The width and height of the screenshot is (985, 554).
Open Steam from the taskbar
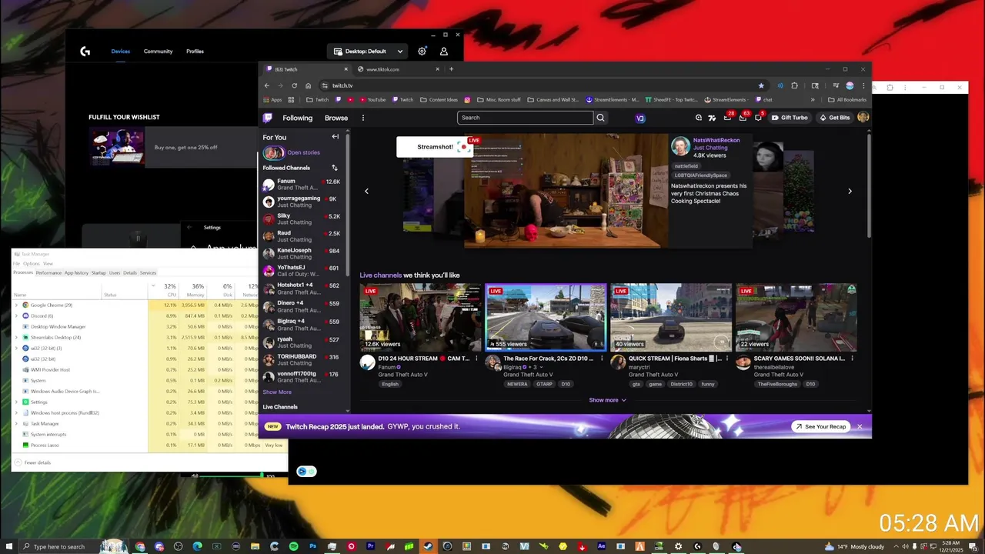(428, 546)
